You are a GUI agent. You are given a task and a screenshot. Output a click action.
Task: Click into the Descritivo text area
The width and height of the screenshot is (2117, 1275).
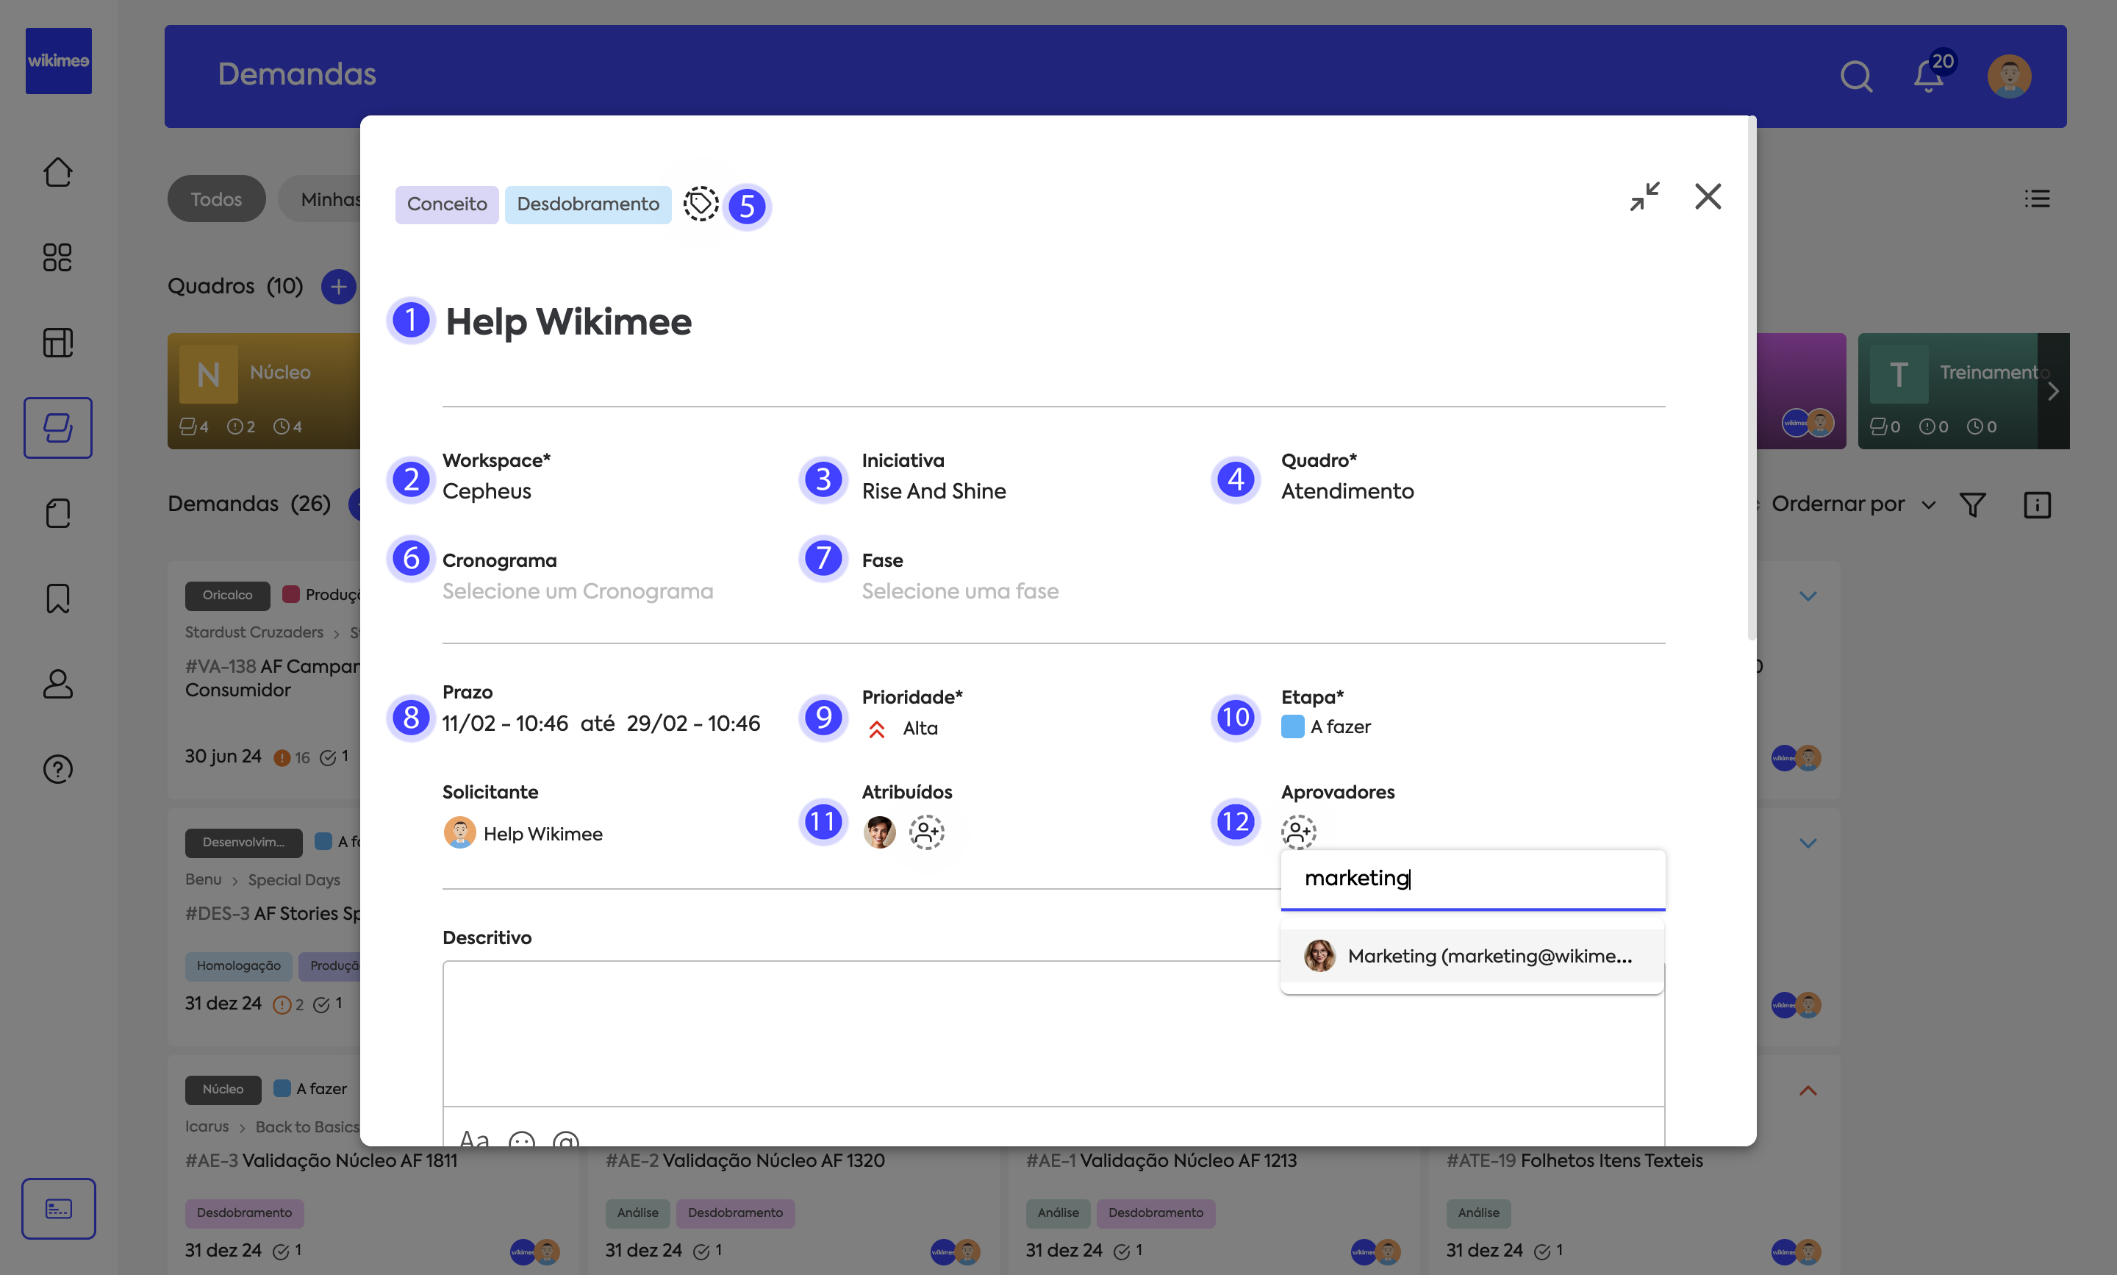coord(859,1031)
